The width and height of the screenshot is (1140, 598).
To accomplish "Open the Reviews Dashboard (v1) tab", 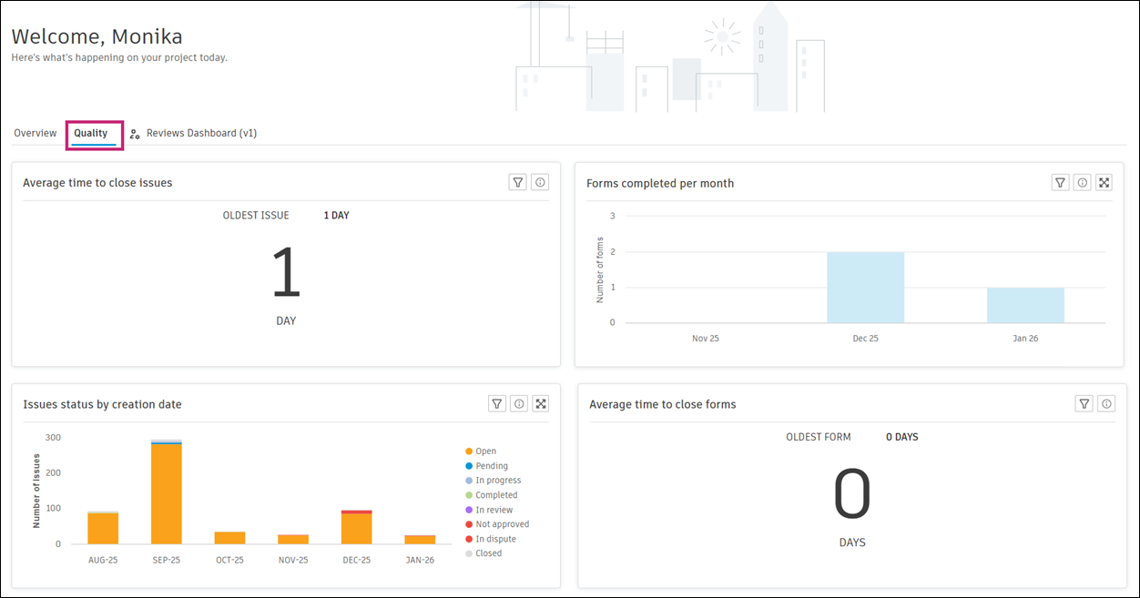I will click(x=201, y=133).
